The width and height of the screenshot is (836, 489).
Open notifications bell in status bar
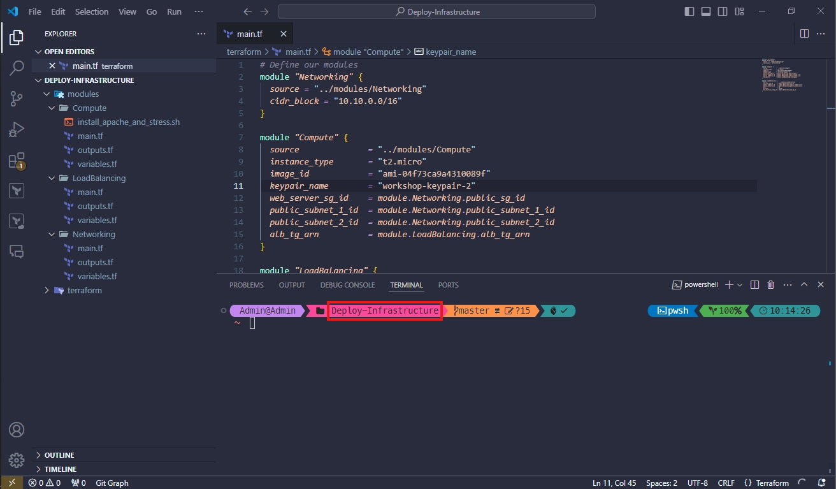click(822, 483)
